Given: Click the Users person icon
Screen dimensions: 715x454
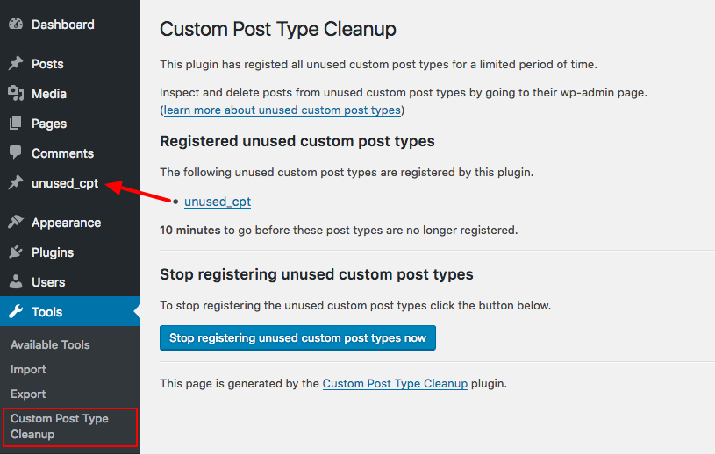Looking at the screenshot, I should tap(16, 282).
